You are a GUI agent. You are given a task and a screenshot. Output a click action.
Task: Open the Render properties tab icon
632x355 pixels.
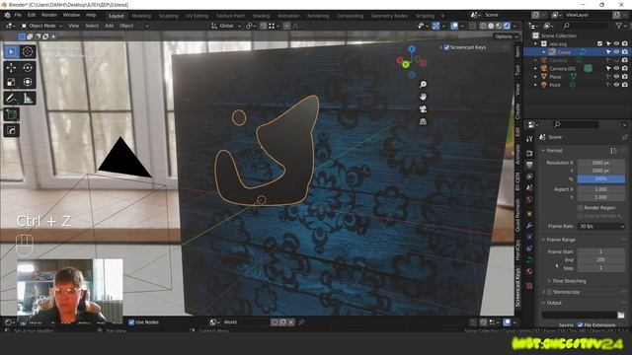529,154
